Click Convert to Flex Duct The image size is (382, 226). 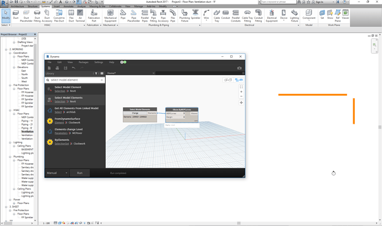(x=59, y=16)
